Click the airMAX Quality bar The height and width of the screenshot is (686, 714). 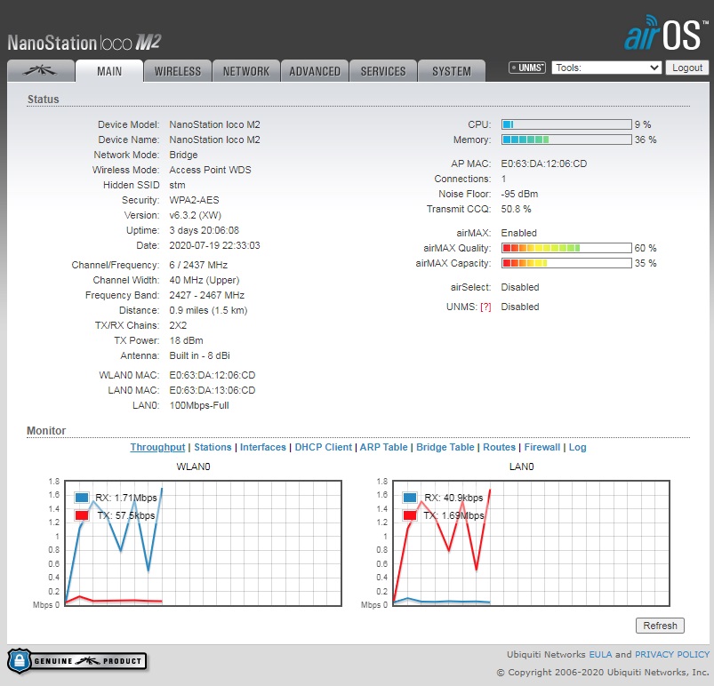click(x=566, y=248)
